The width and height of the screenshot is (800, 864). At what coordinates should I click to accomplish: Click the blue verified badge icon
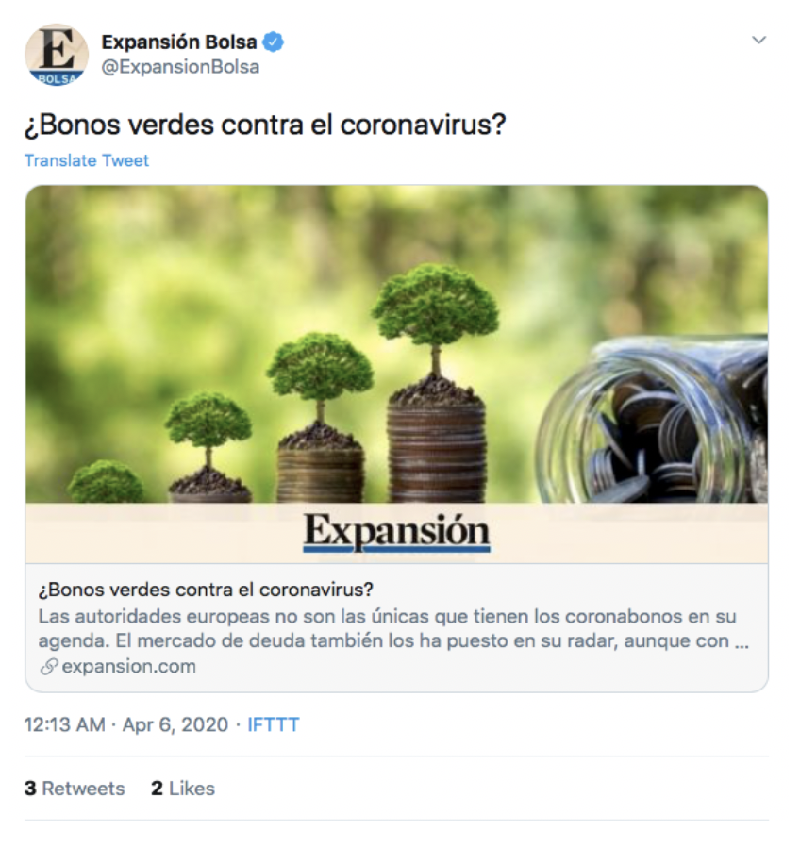point(274,42)
